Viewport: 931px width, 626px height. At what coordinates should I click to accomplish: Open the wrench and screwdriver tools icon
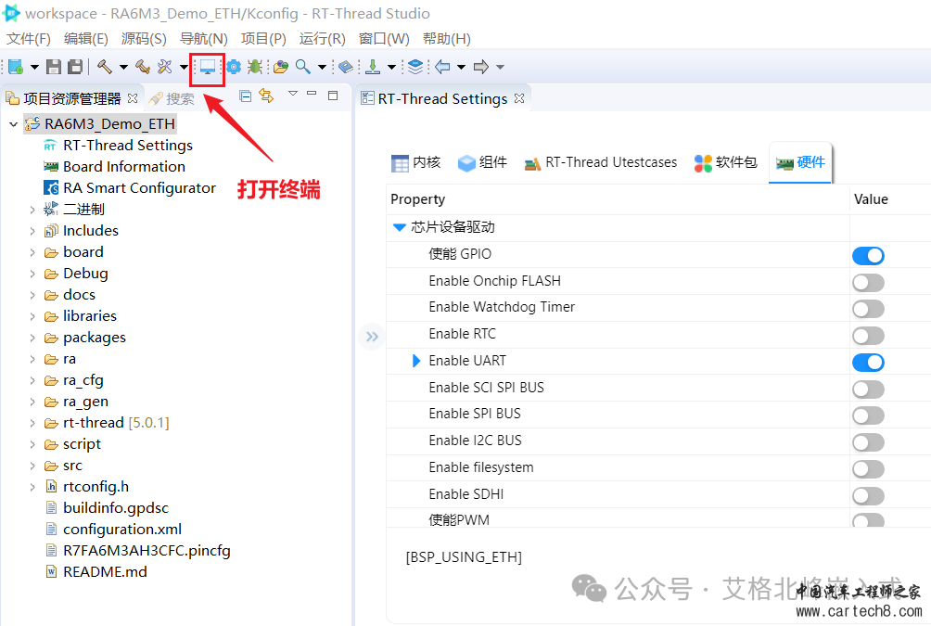(164, 67)
